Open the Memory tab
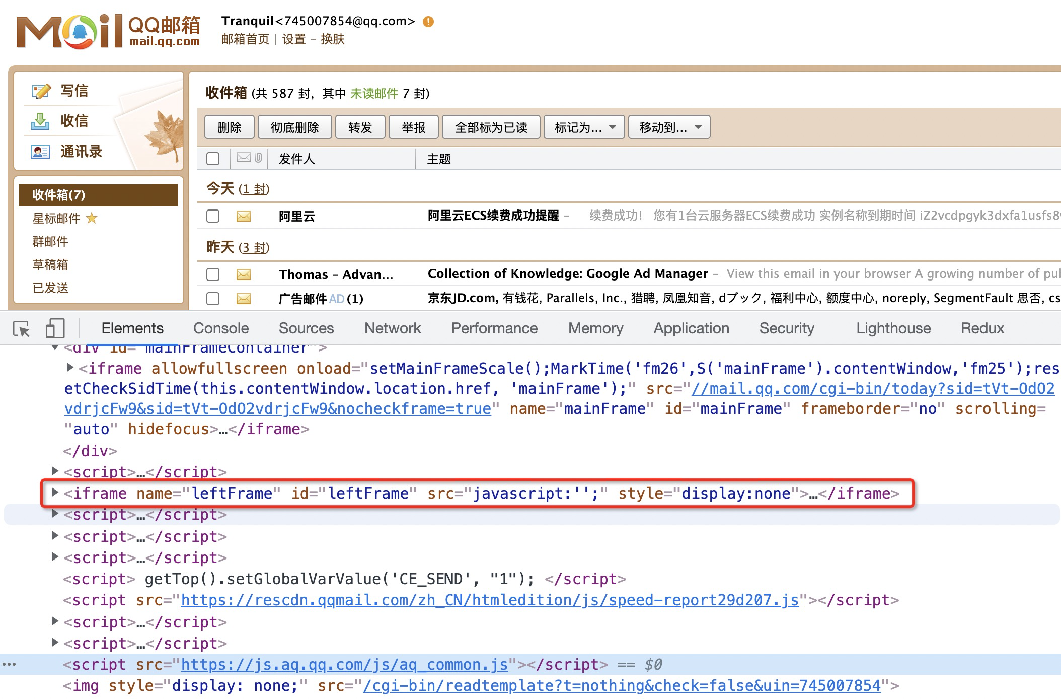 pos(595,328)
